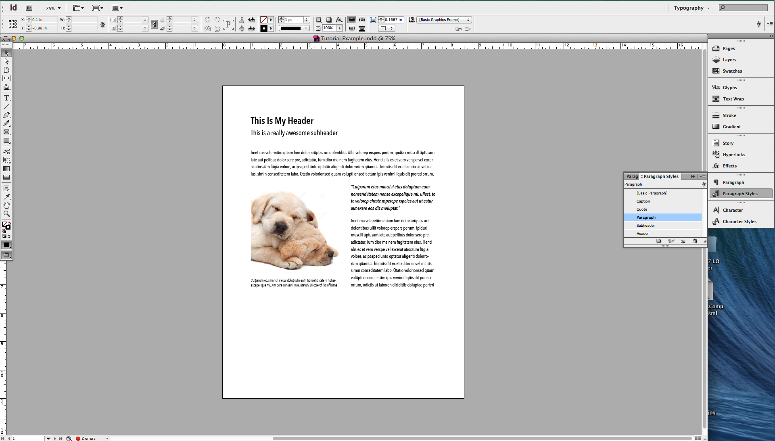Select the Gradient Swatch tool
775x441 pixels.
click(x=6, y=169)
